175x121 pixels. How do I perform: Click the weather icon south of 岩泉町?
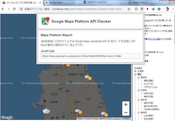(x=105, y=114)
